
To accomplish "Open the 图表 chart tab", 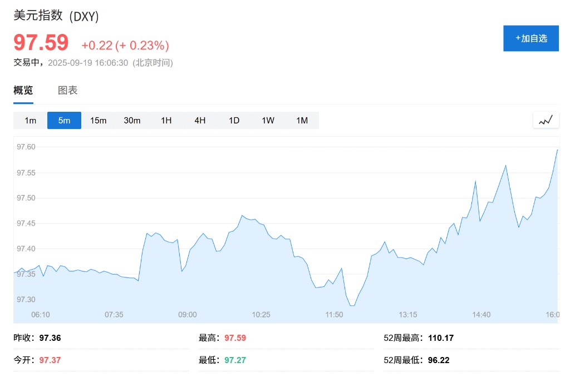I will point(68,91).
